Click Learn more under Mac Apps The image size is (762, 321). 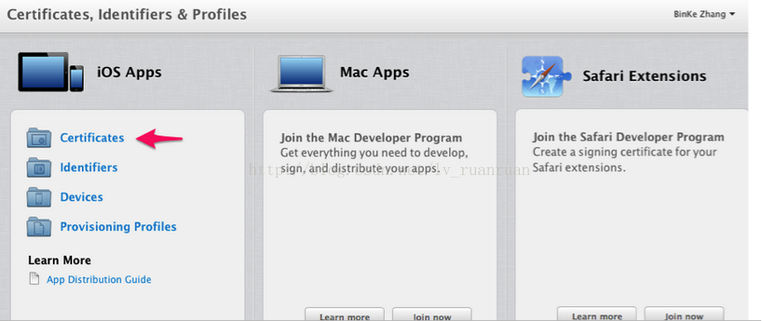pos(344,314)
